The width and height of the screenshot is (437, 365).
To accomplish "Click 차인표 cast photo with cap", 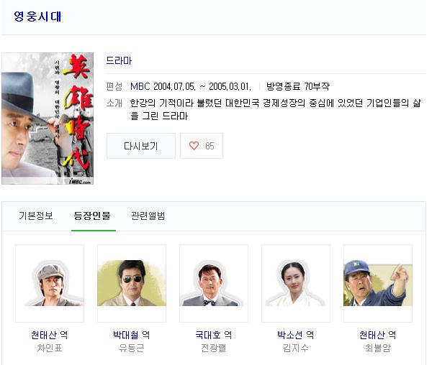I will (50, 283).
